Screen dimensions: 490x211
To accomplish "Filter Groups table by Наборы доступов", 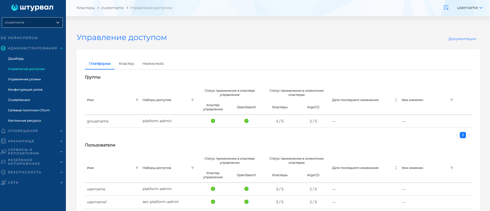I will coord(193,100).
